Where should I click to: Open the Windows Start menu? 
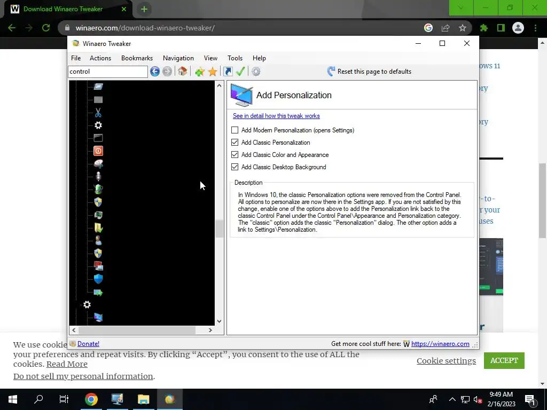(13, 399)
